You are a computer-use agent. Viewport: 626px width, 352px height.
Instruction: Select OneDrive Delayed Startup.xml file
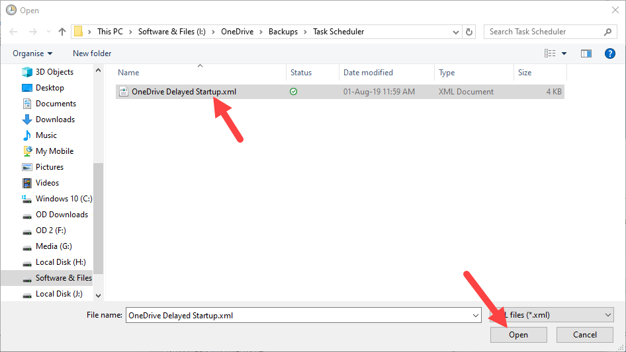click(x=339, y=92)
